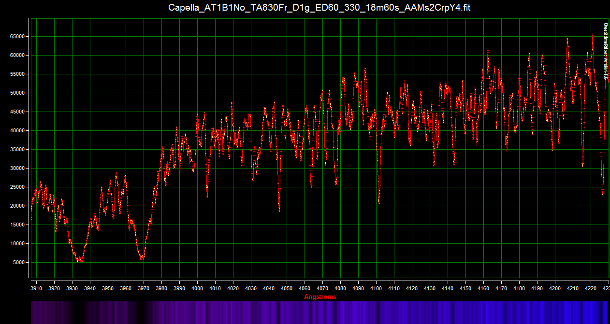Viewport: 610px width, 324px height.
Task: Select the 50000 intensity axis label
Action: click(x=17, y=93)
